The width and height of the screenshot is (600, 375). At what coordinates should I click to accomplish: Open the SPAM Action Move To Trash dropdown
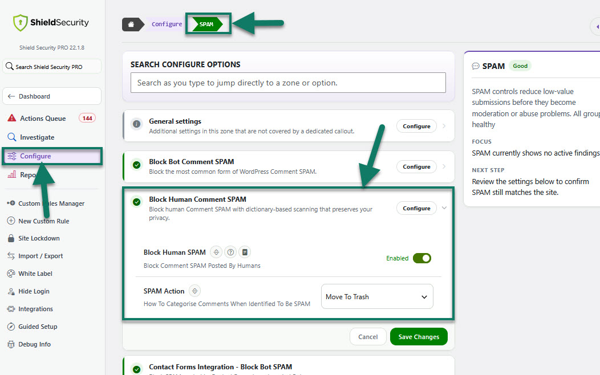coord(377,296)
